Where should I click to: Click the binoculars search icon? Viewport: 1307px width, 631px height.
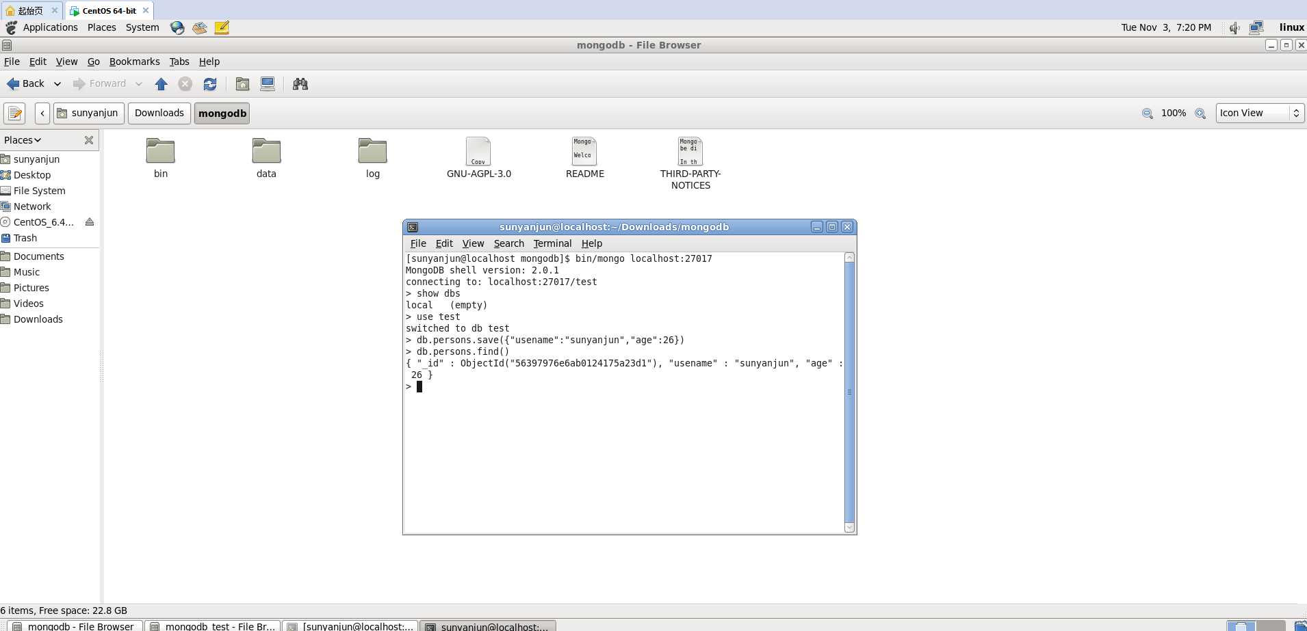pyautogui.click(x=300, y=84)
